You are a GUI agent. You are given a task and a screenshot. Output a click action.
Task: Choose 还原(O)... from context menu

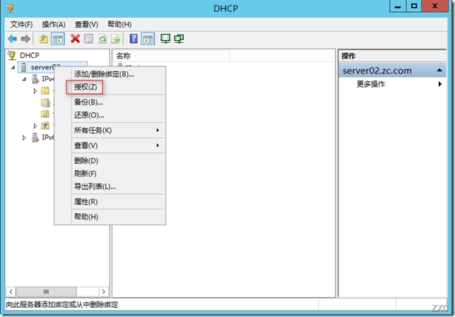coord(119,115)
